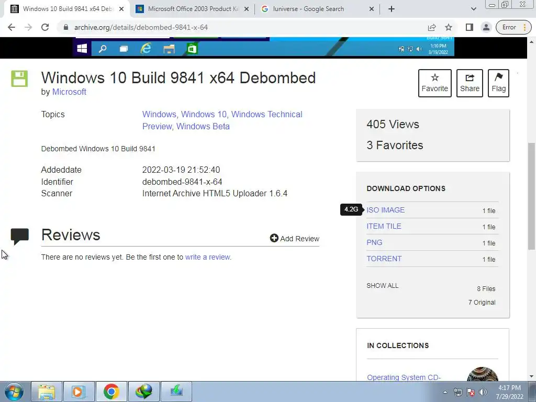536x402 pixels.
Task: Open a new tab with the plus icon
Action: (x=392, y=9)
